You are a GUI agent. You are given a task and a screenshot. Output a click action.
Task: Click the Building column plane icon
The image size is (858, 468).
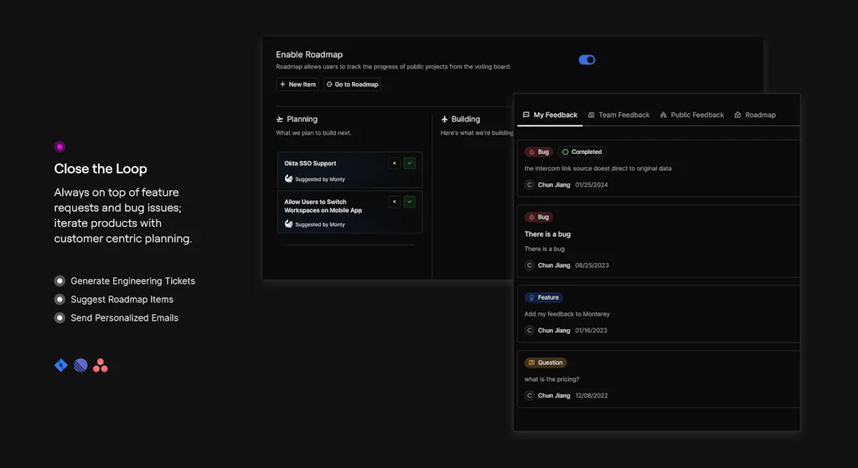(x=444, y=119)
